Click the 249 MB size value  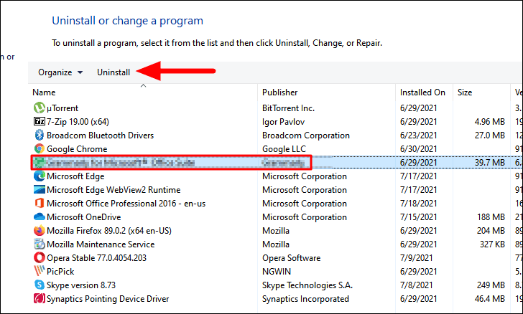[x=491, y=285]
